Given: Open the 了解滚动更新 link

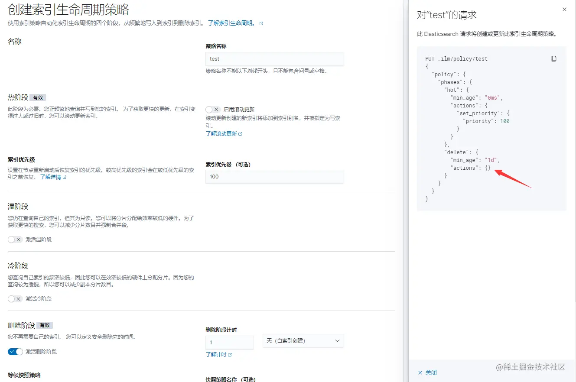Looking at the screenshot, I should point(224,134).
